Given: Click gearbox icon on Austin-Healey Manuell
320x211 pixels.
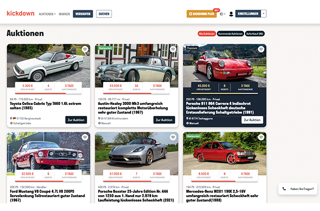Looking at the screenshot, I should click(x=100, y=123).
